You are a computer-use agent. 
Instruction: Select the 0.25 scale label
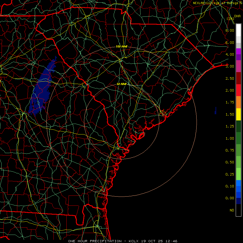point(230,174)
